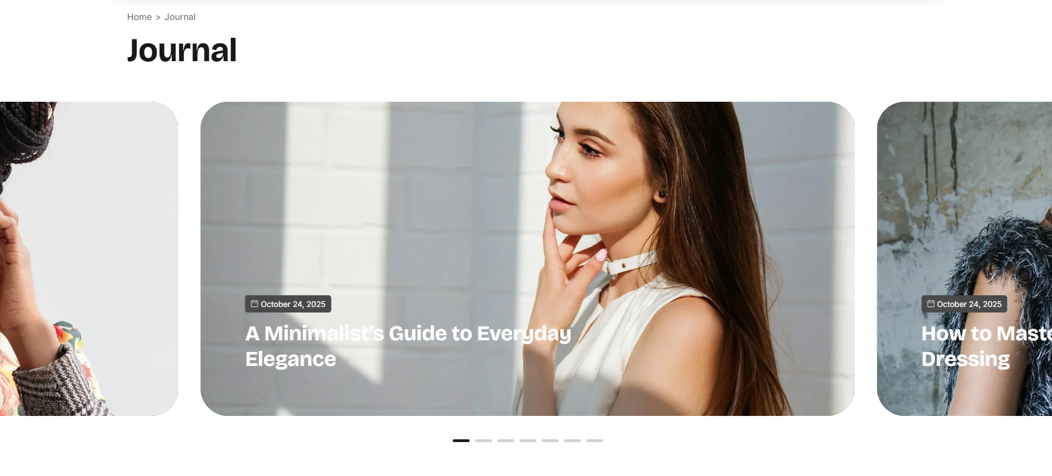Go to Home in the breadcrumb
The height and width of the screenshot is (476, 1052).
click(139, 17)
